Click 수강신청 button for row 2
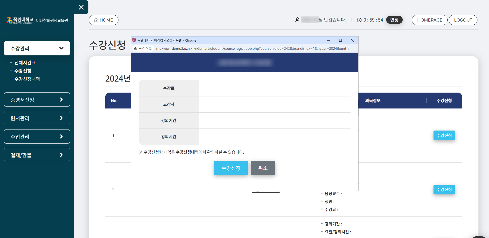 [x=444, y=190]
